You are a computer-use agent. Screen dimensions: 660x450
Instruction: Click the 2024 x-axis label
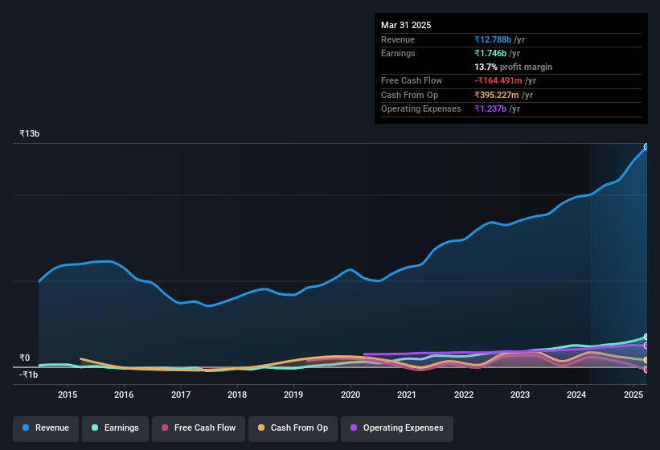pos(576,395)
